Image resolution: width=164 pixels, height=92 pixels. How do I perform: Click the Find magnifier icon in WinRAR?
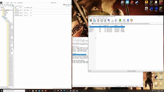click(109, 20)
